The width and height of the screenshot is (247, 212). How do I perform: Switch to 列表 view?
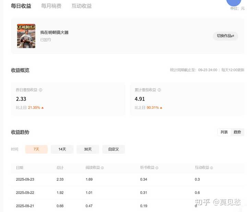tap(224, 132)
